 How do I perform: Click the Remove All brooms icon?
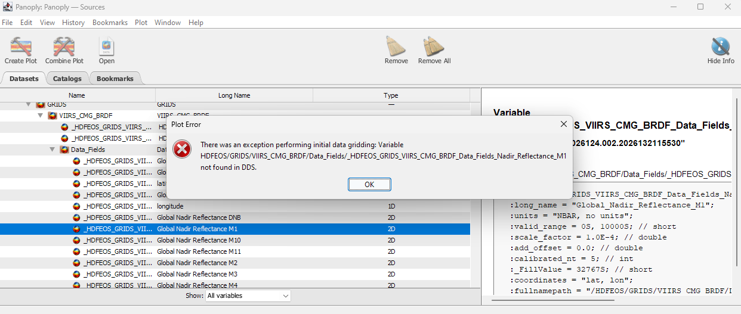click(434, 46)
